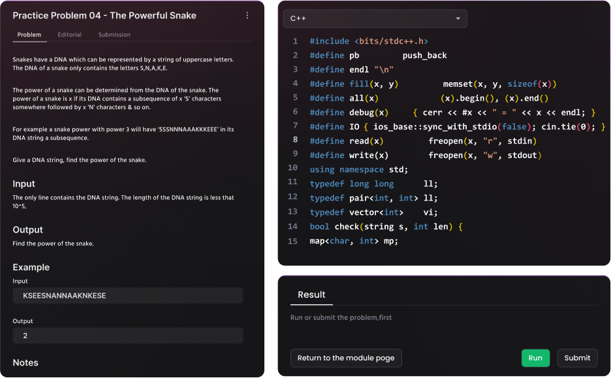Click the Notes heading
This screenshot has width=611, height=378.
(25, 362)
